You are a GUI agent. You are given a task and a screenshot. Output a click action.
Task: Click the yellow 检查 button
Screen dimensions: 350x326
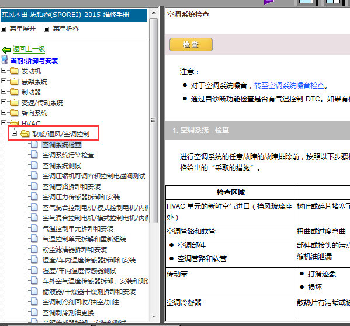click(x=191, y=44)
